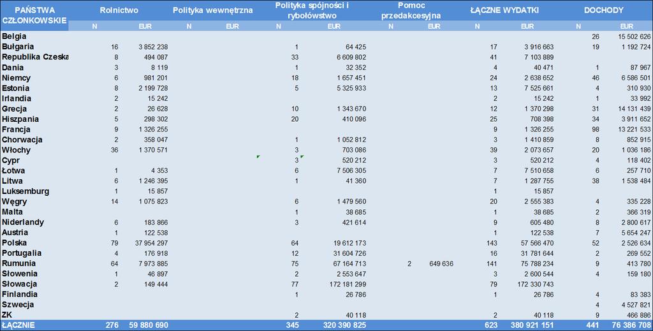The image size is (653, 331).
Task: Select total income sum 76 386 708
Action: click(631, 325)
